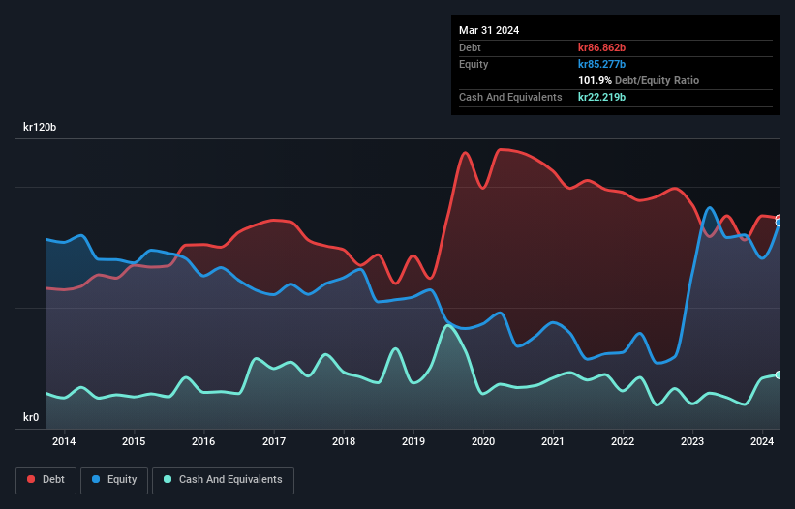Click the 2015 x-axis label
Viewport: 795px width, 509px height.
click(134, 441)
